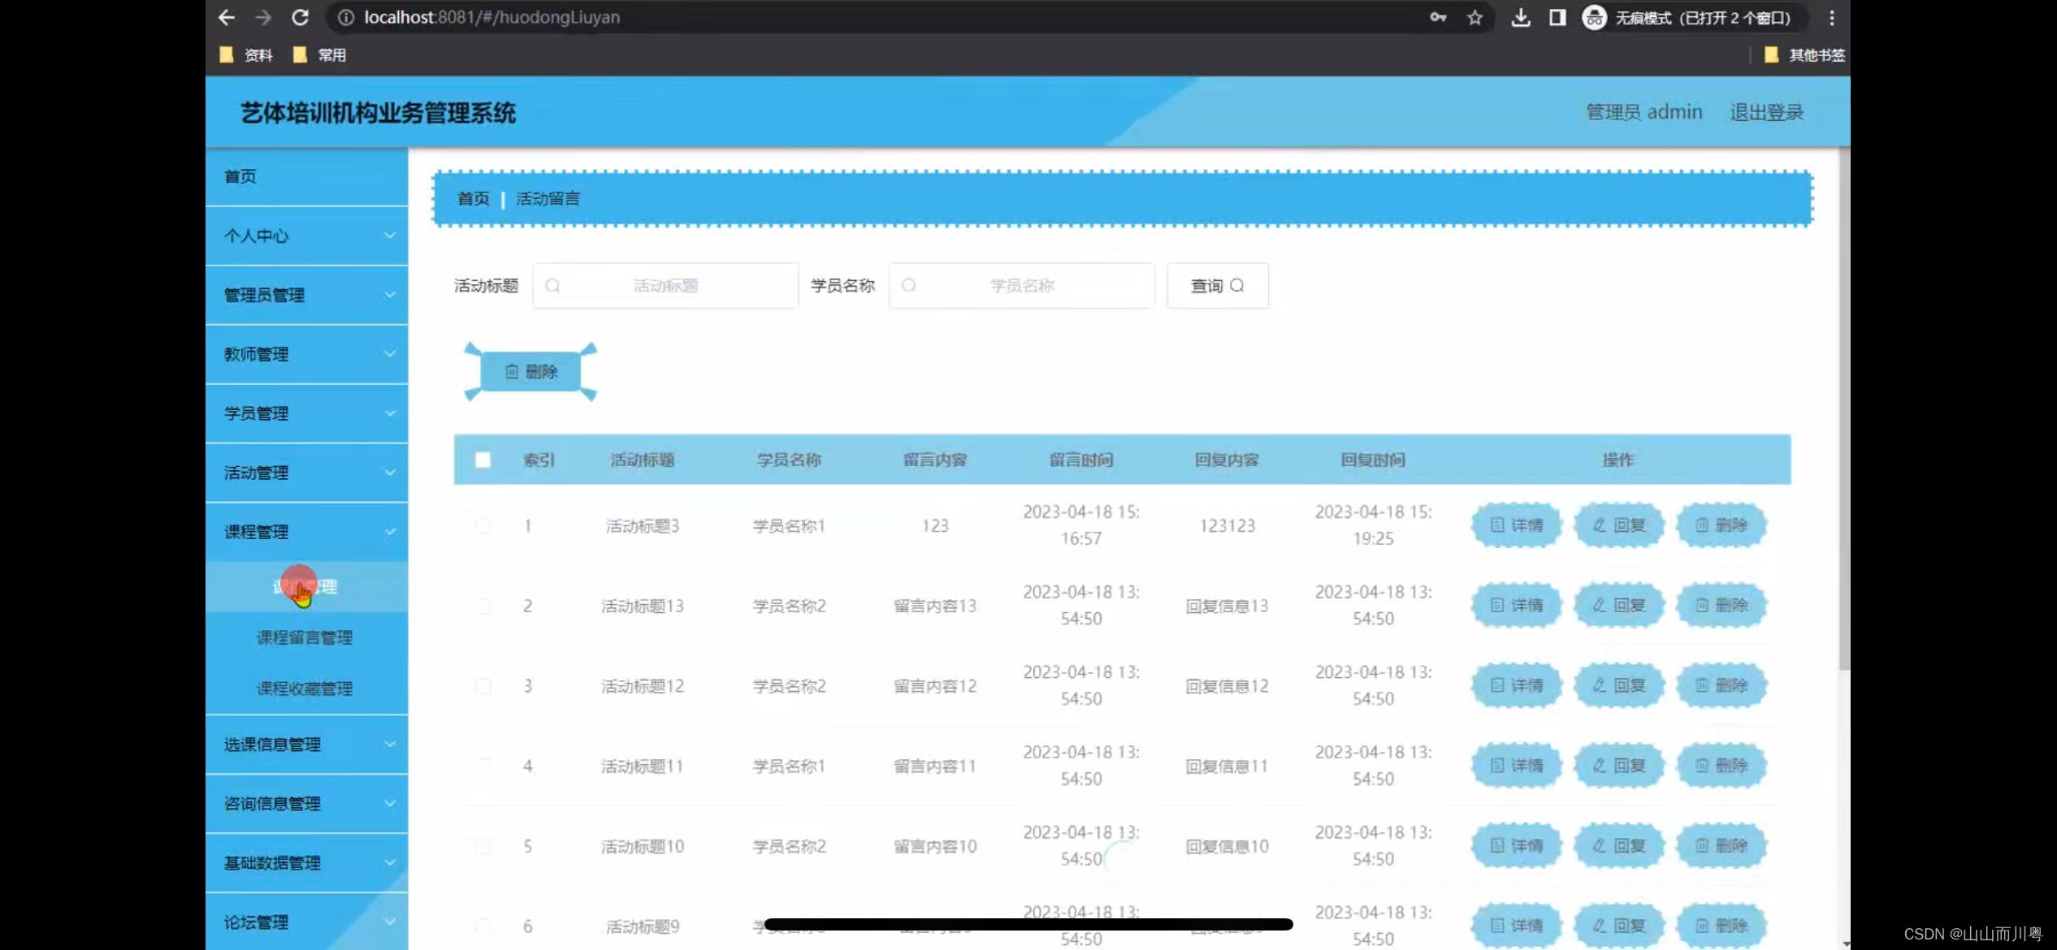Click the search icon in 学员名称 field

[909, 286]
